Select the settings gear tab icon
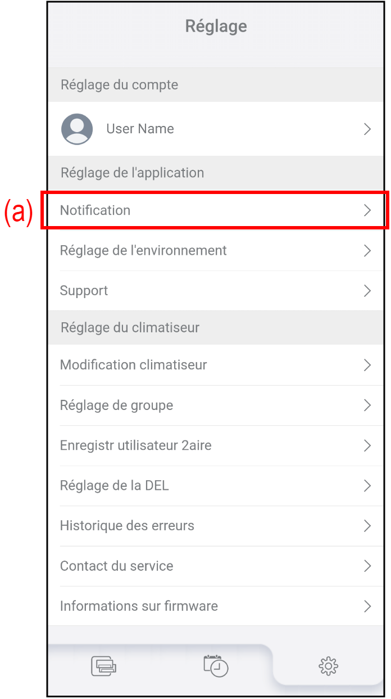The width and height of the screenshot is (391, 699). (x=328, y=666)
